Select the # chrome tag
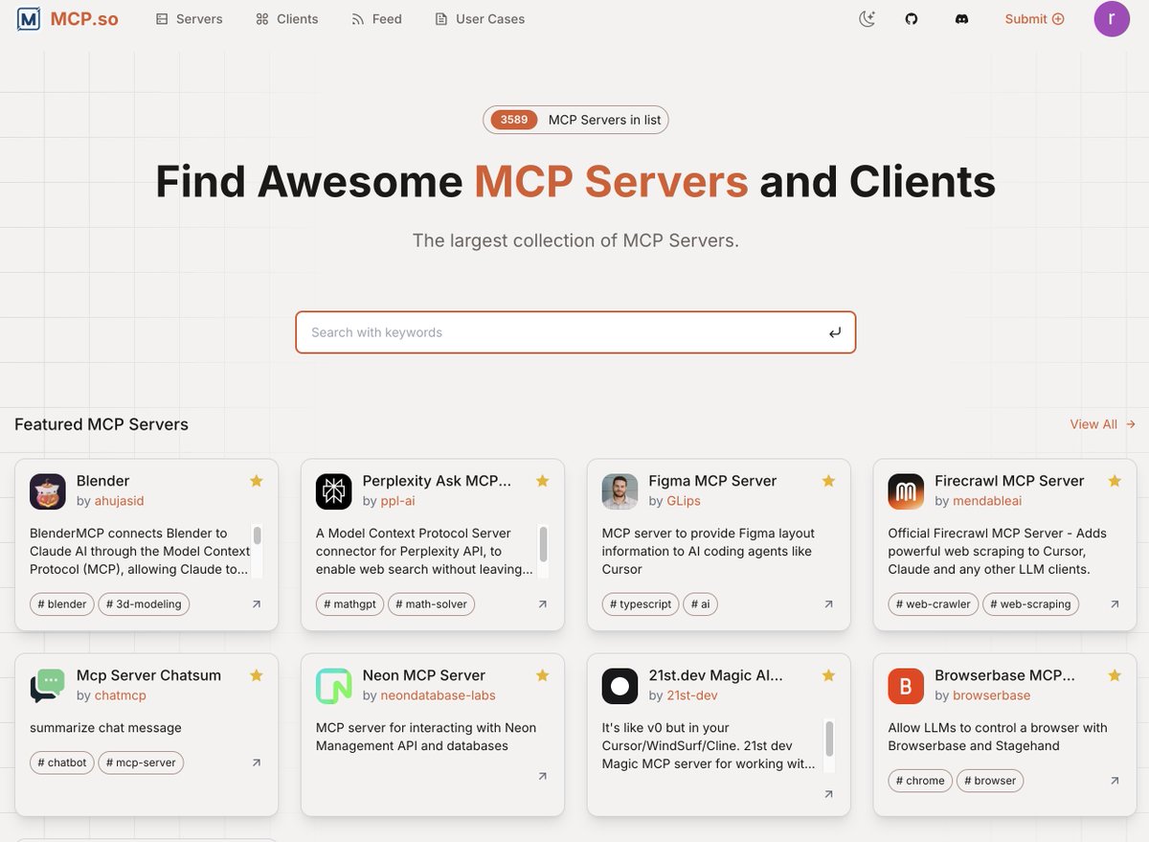The height and width of the screenshot is (842, 1149). 920,781
